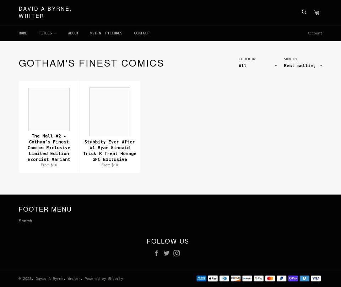Open the search icon in header
341x287 pixels.
(x=304, y=12)
